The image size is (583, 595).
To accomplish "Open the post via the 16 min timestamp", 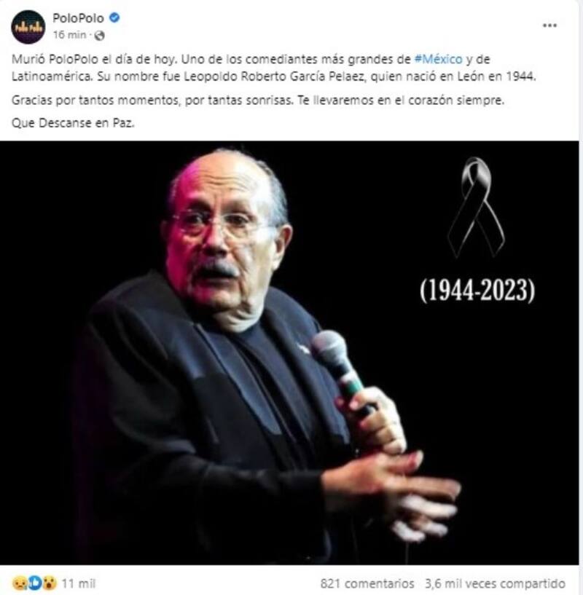I will point(69,35).
